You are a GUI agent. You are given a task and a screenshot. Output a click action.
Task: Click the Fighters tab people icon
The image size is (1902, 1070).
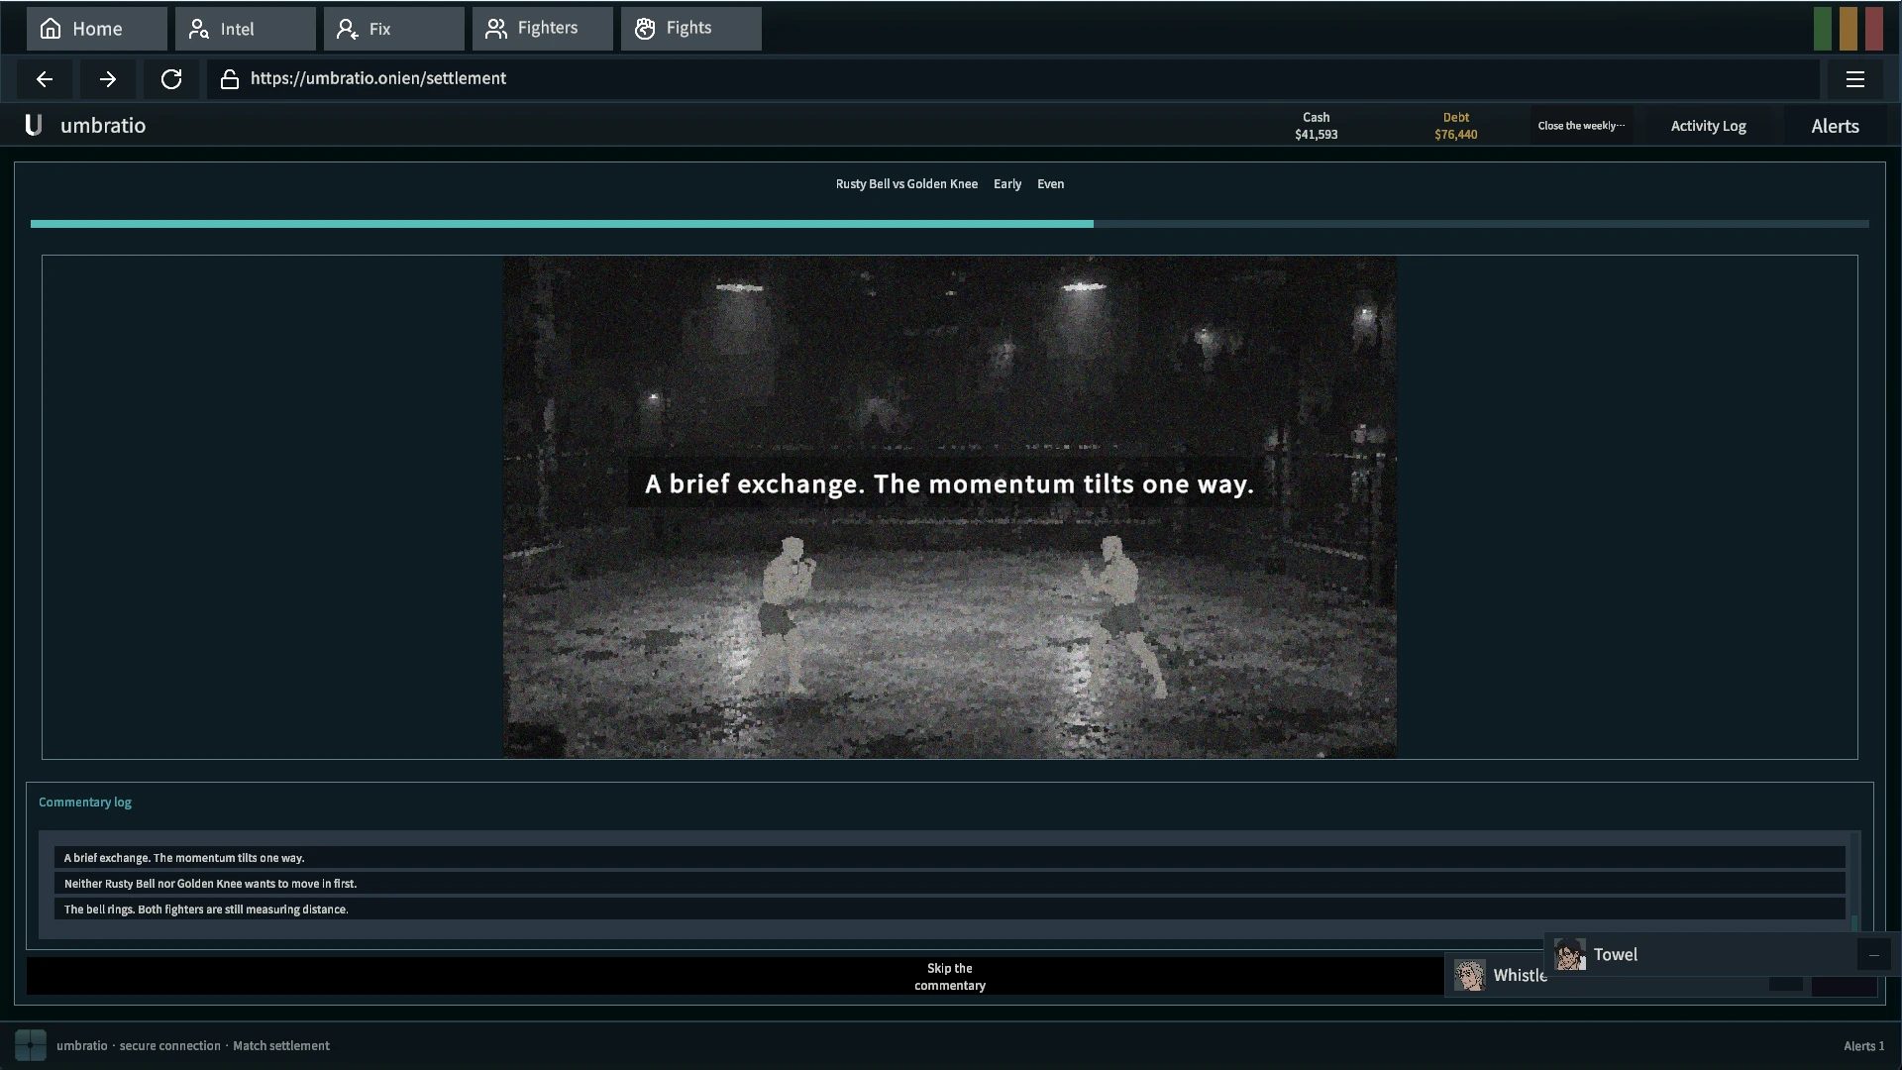[496, 29]
